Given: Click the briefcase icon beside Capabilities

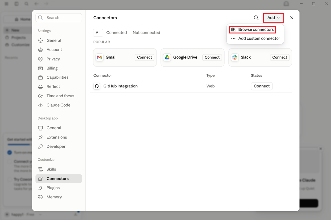Looking at the screenshot, I should point(40,77).
